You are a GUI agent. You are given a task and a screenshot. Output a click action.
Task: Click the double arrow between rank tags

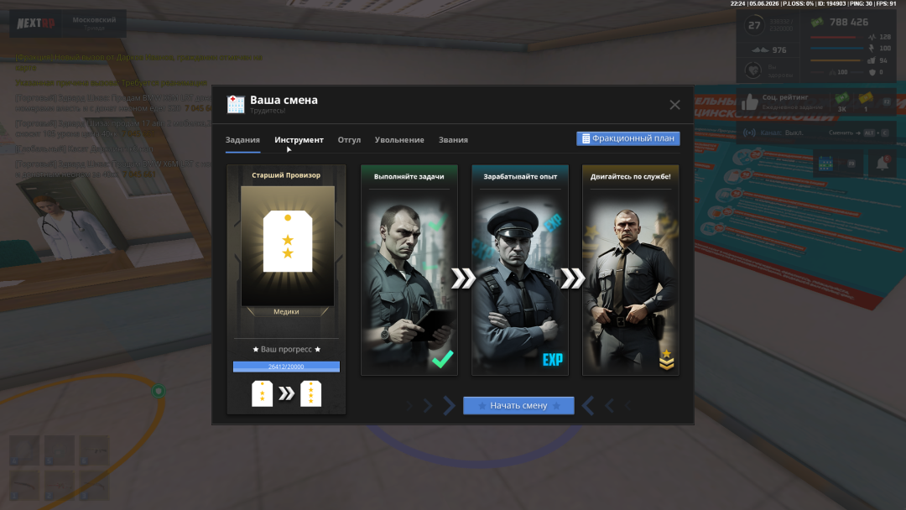click(287, 394)
